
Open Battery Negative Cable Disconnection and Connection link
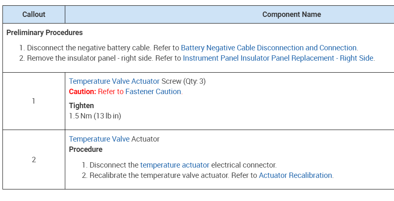(268, 48)
